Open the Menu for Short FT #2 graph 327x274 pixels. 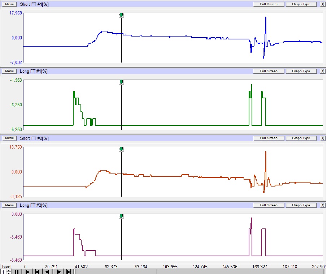pos(9,138)
